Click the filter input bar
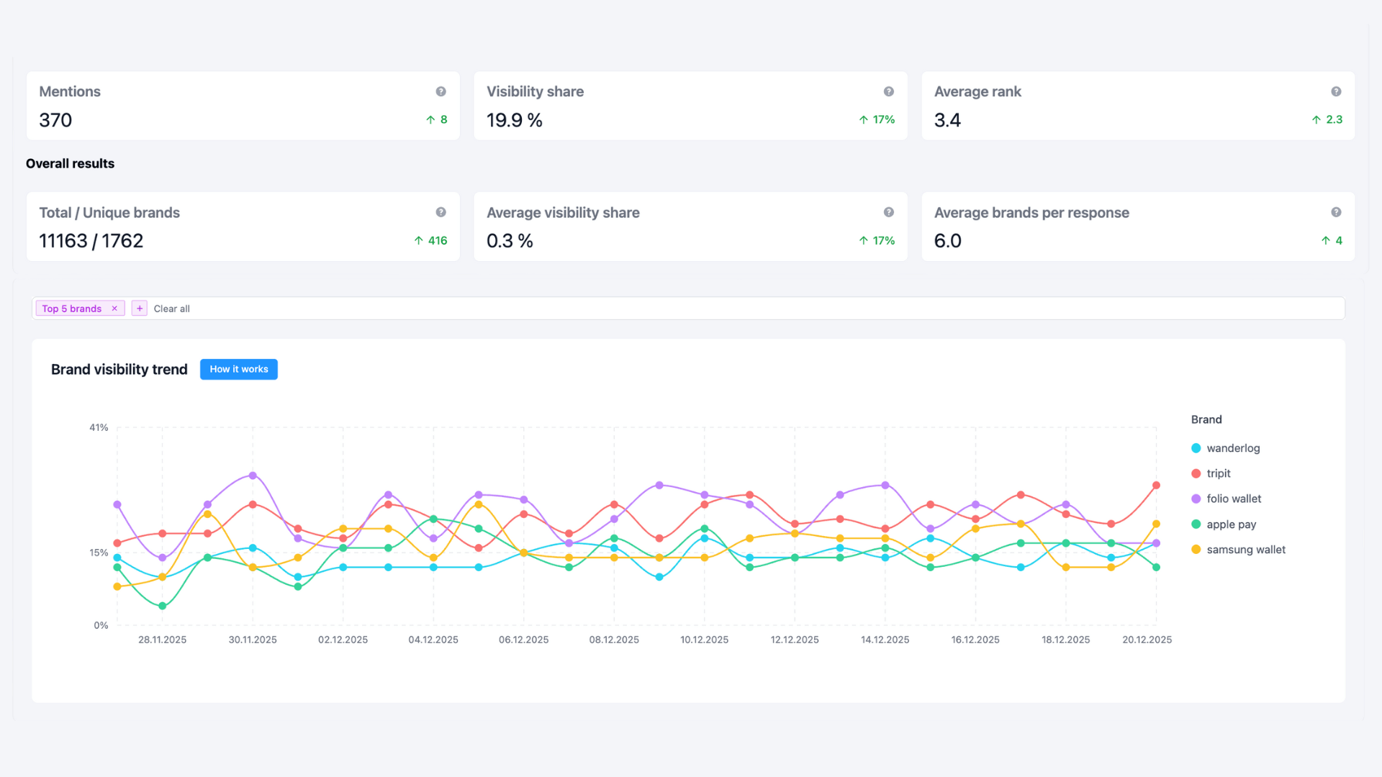Image resolution: width=1382 pixels, height=777 pixels. (x=720, y=309)
